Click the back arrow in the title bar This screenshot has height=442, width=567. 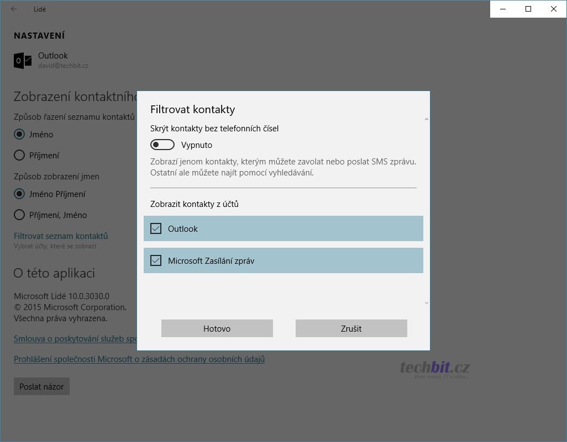pos(14,9)
